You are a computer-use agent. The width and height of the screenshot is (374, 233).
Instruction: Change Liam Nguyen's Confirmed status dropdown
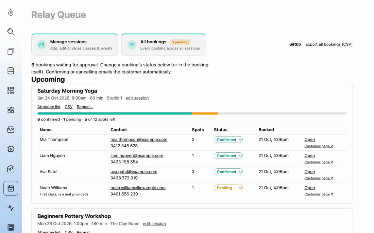(228, 155)
